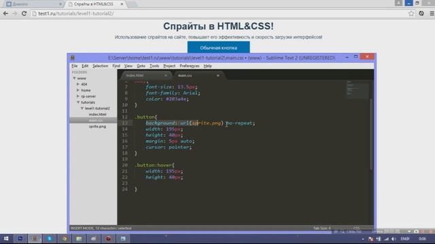Expand the 404 folder
The height and width of the screenshot is (244, 435).
78,84
